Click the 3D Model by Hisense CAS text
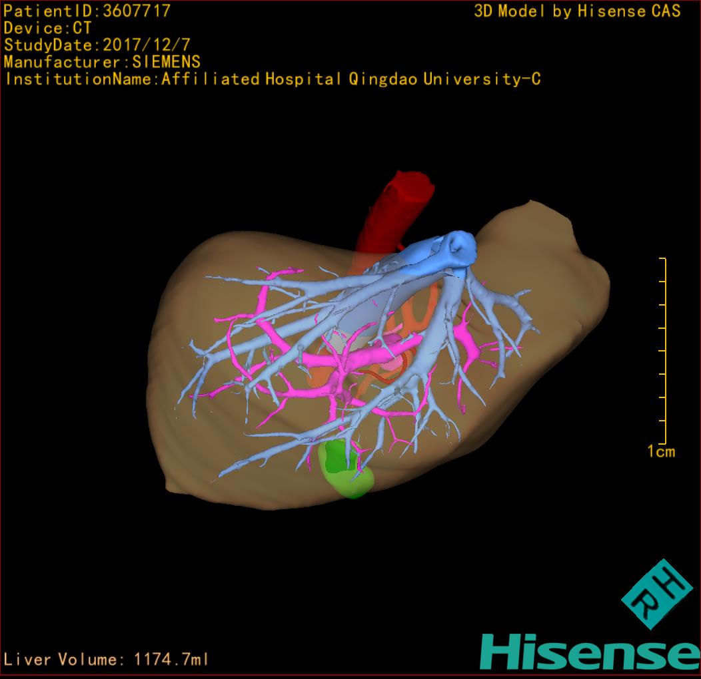This screenshot has height=679, width=701. coord(577,11)
